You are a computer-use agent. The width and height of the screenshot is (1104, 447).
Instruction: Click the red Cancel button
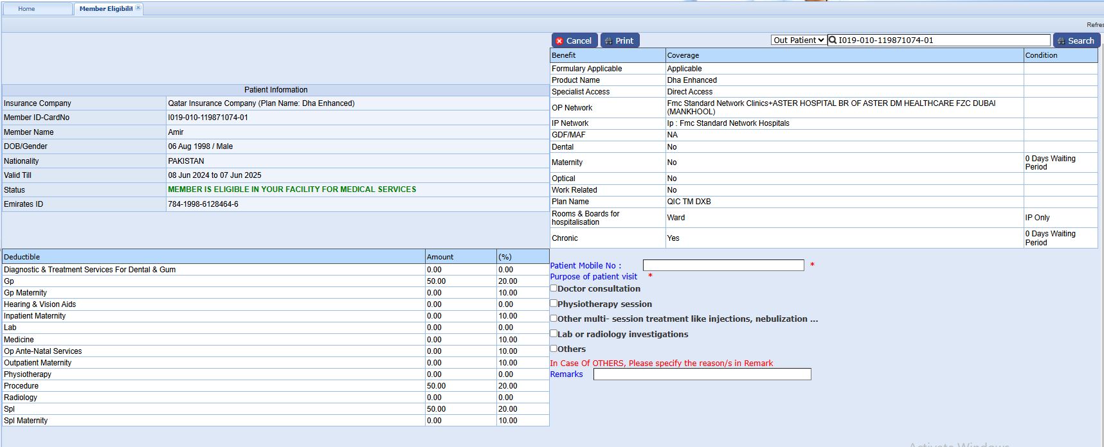(x=574, y=40)
